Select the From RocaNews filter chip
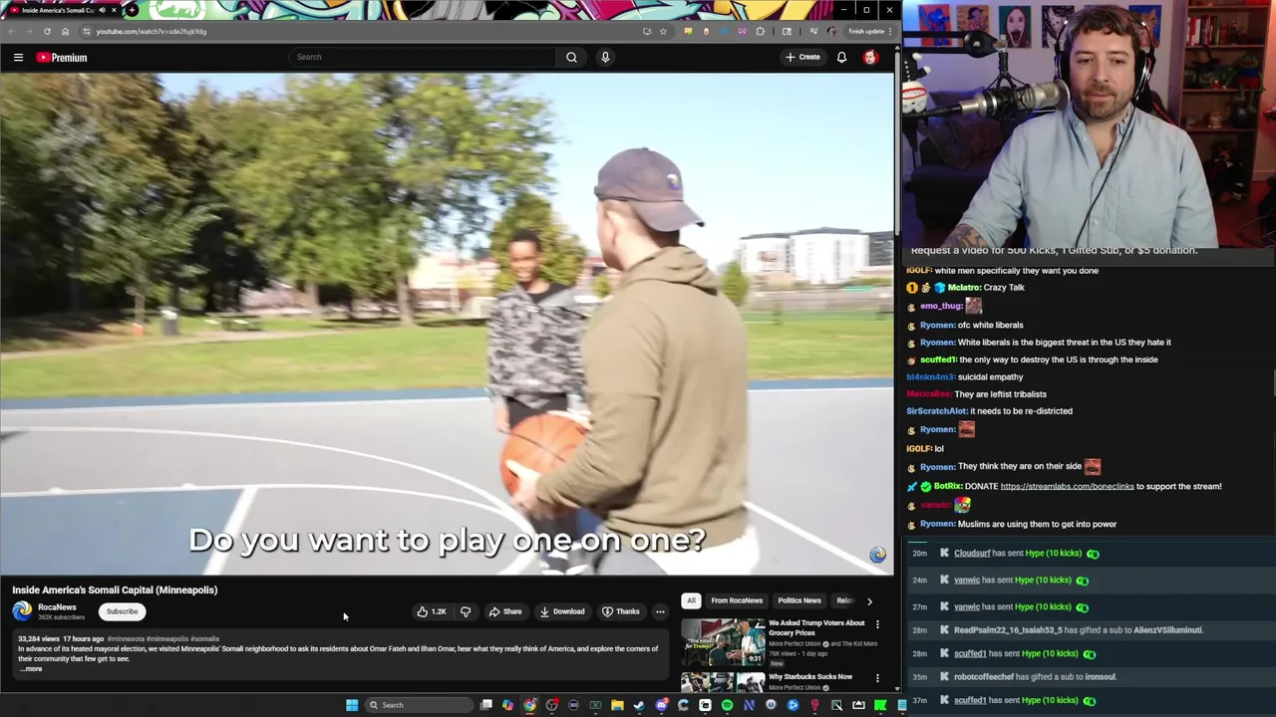This screenshot has height=717, width=1276. coord(737,600)
